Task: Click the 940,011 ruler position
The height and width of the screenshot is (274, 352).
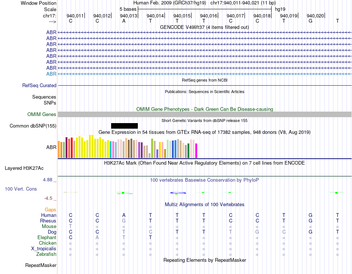Action: (x=75, y=16)
